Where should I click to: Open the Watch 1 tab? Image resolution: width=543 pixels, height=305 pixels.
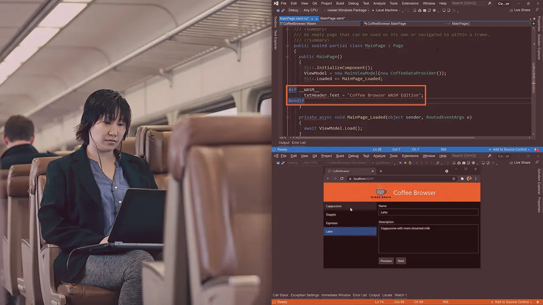(400, 295)
